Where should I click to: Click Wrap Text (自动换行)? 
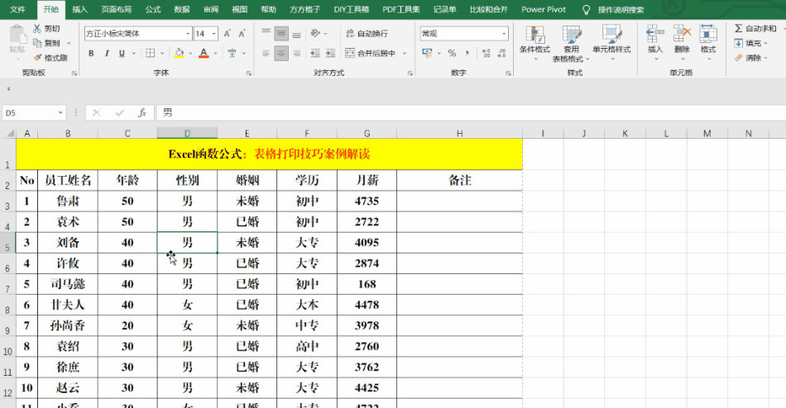[367, 34]
